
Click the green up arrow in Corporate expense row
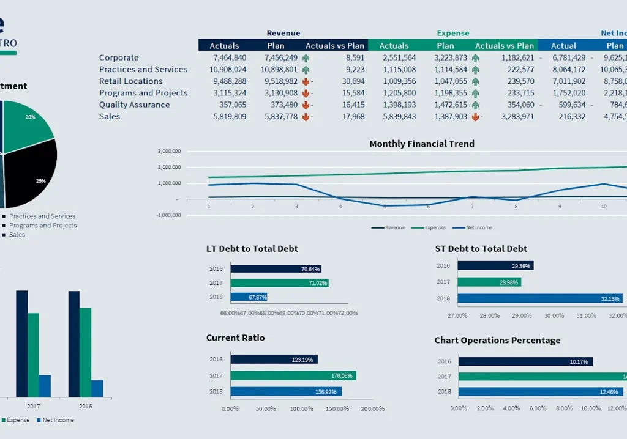pyautogui.click(x=475, y=58)
